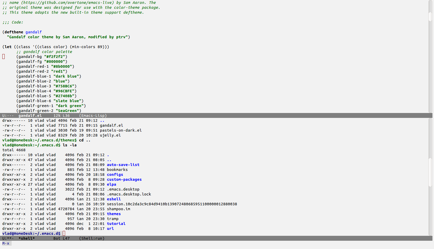Click the gandalf-fg "#000000" value
This screenshot has height=249, width=434.
click(55, 62)
